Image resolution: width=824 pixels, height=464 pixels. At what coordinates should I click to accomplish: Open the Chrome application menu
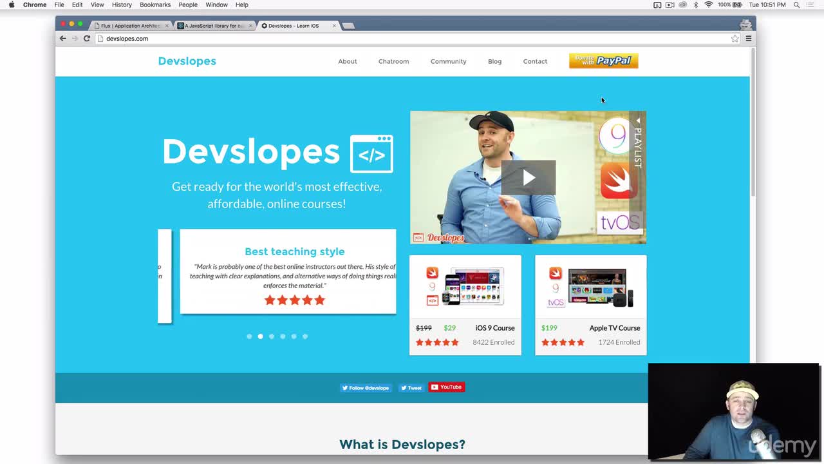35,5
